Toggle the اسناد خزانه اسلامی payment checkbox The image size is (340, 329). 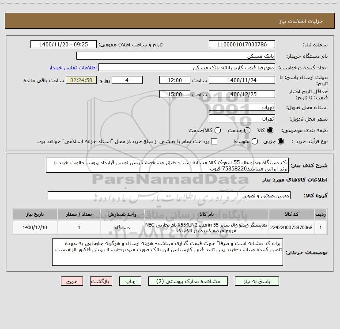click(x=214, y=141)
